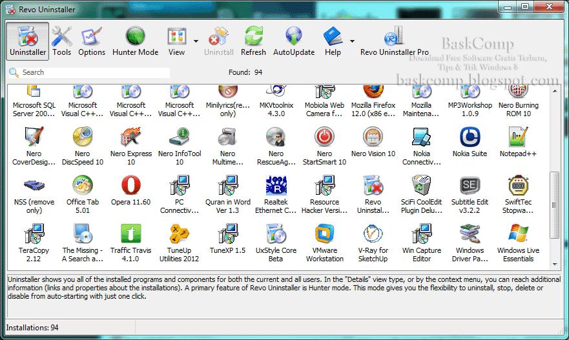Viewport: 569px width, 340px height.
Task: Select Mozilla Maintenance entry
Action: tap(421, 101)
